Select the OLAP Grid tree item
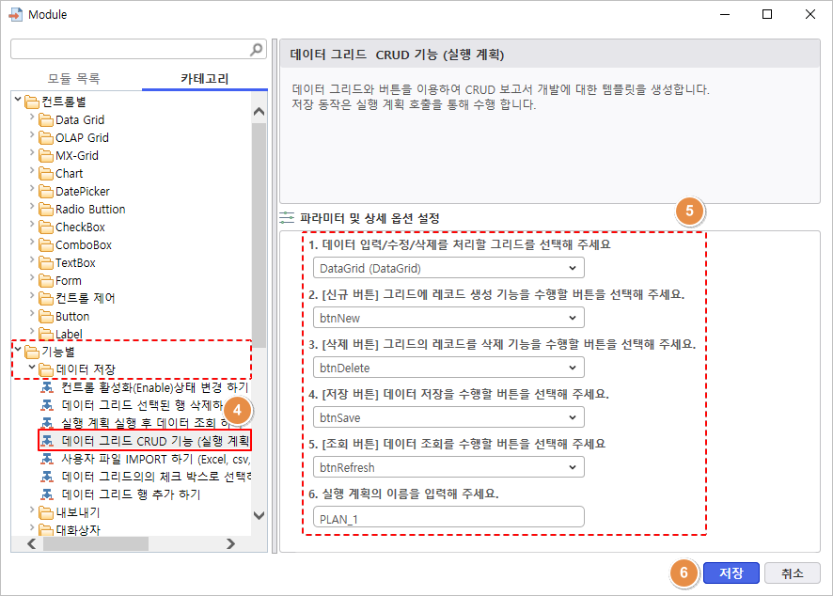The height and width of the screenshot is (596, 833). (x=83, y=137)
